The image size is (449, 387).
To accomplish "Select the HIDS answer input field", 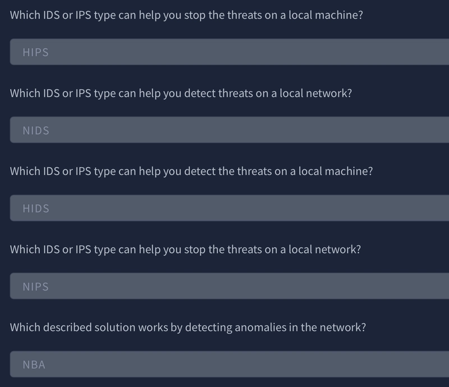I will [x=230, y=208].
